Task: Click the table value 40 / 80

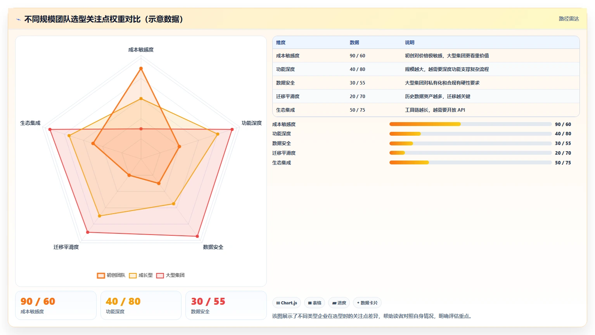Action: coord(357,69)
